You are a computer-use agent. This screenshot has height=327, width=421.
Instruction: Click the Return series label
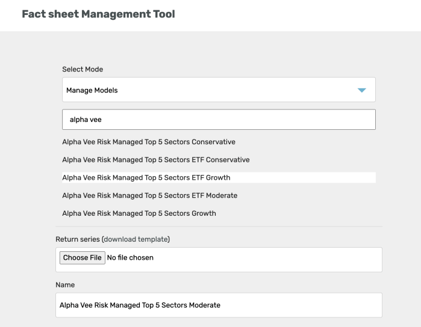pos(78,239)
